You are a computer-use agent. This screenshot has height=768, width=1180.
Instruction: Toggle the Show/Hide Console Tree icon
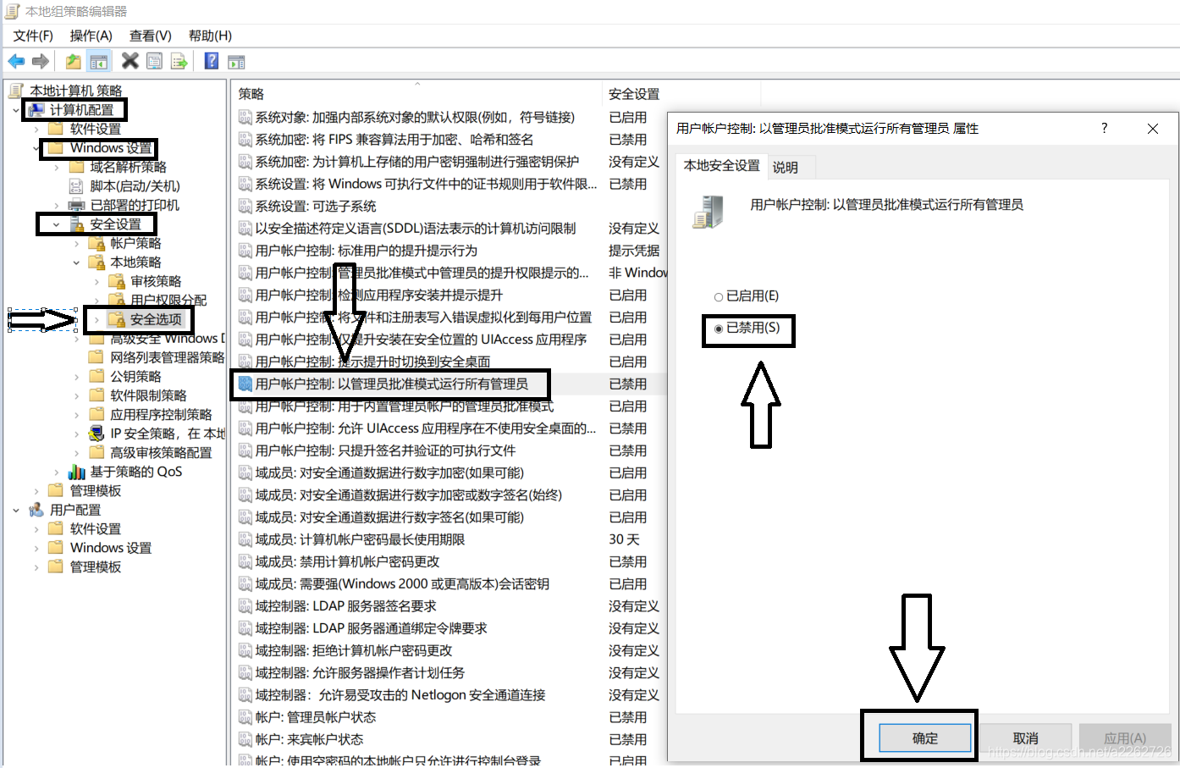[99, 61]
